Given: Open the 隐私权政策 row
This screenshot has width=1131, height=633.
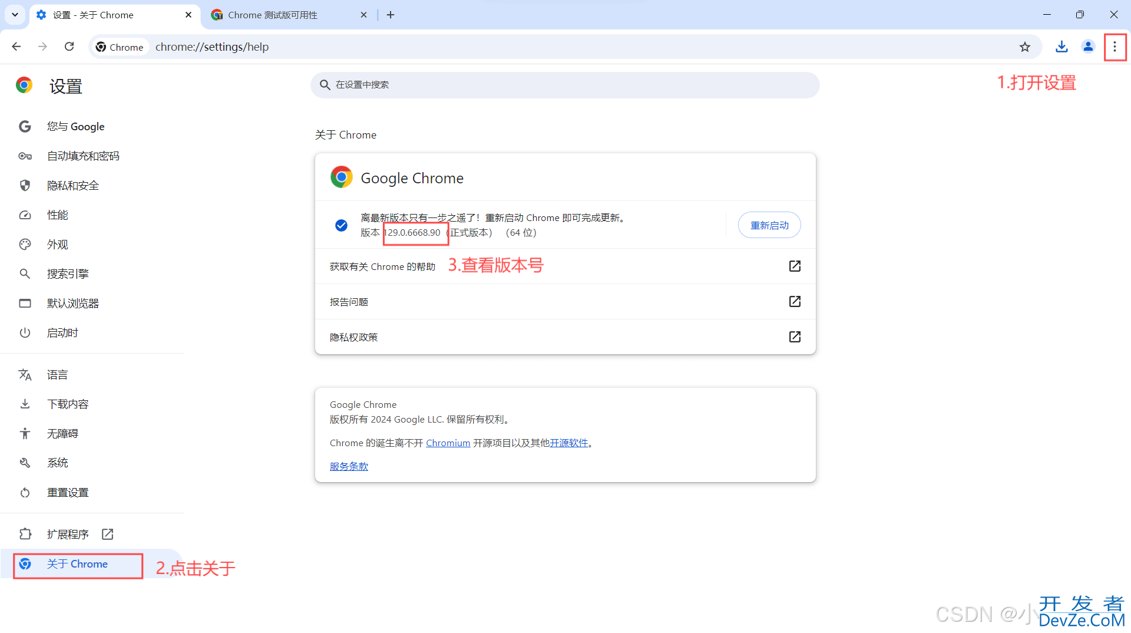Looking at the screenshot, I should (565, 337).
